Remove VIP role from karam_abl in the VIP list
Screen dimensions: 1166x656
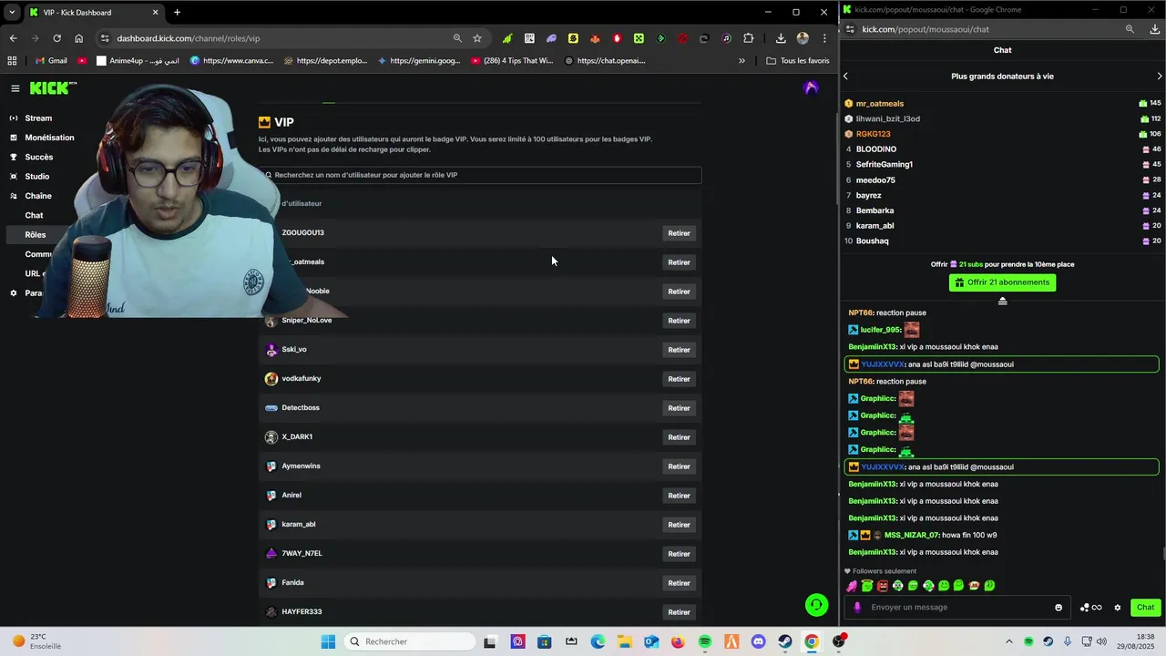[679, 525]
